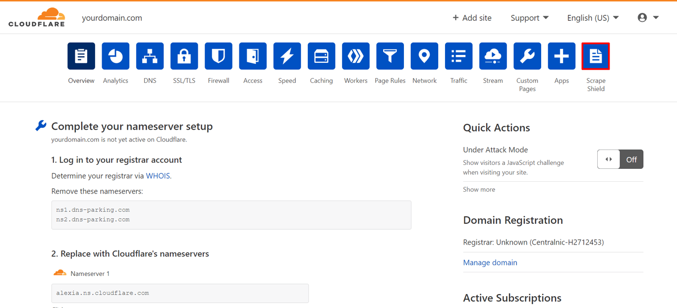Click Manage domain link

490,262
